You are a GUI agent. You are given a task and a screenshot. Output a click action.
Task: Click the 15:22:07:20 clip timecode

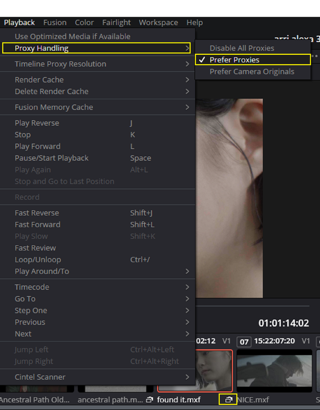click(x=274, y=341)
